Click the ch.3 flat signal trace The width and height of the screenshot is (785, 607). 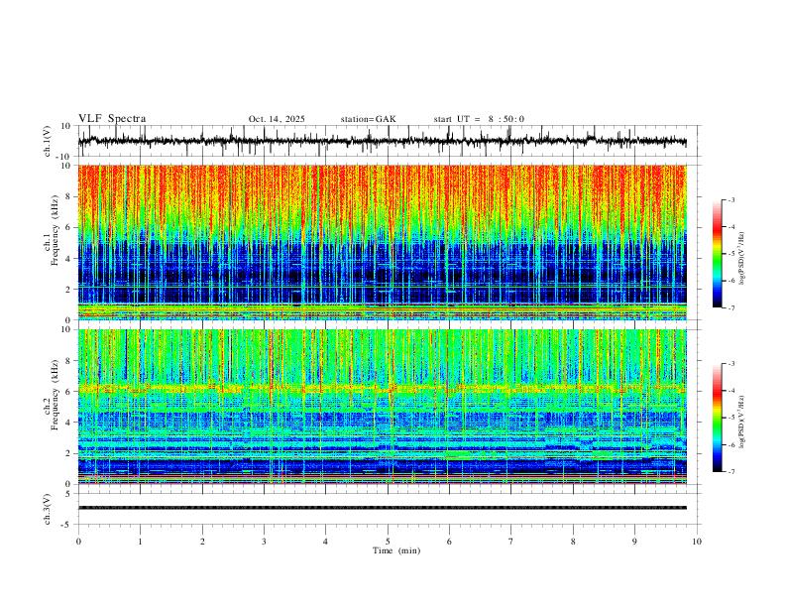coord(382,508)
